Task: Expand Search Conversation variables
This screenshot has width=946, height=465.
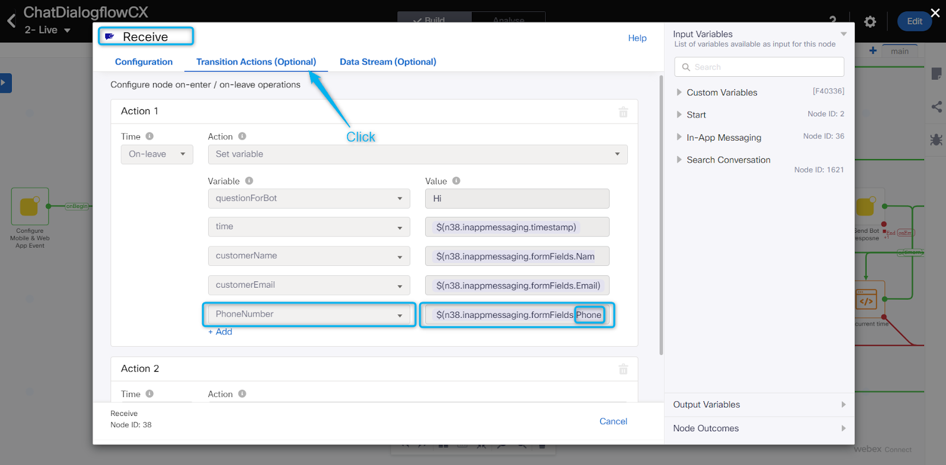Action: point(679,160)
